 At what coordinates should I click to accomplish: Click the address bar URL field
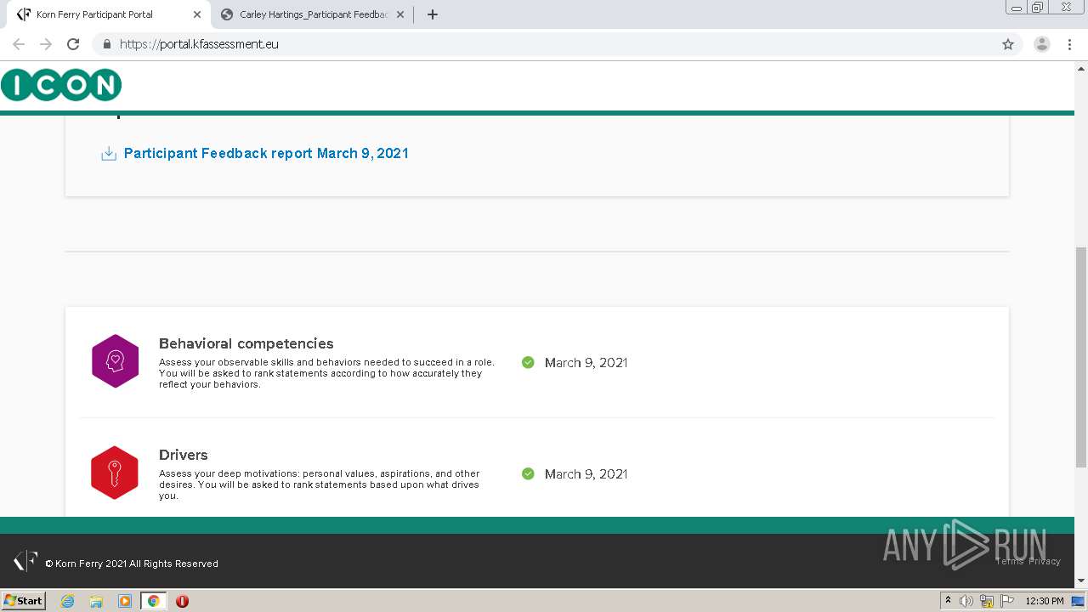click(x=557, y=44)
